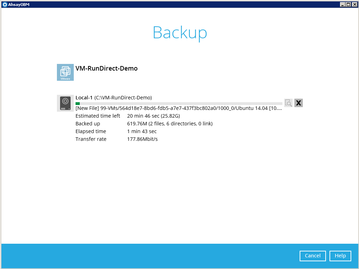Click the Estimated time left label
Image resolution: width=359 pixels, height=269 pixels.
click(x=98, y=116)
